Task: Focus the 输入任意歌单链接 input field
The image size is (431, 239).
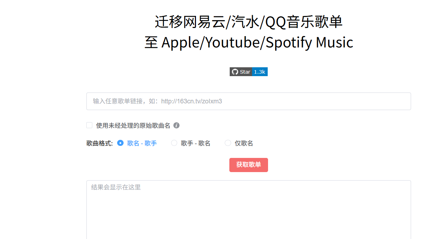Action: [249, 101]
